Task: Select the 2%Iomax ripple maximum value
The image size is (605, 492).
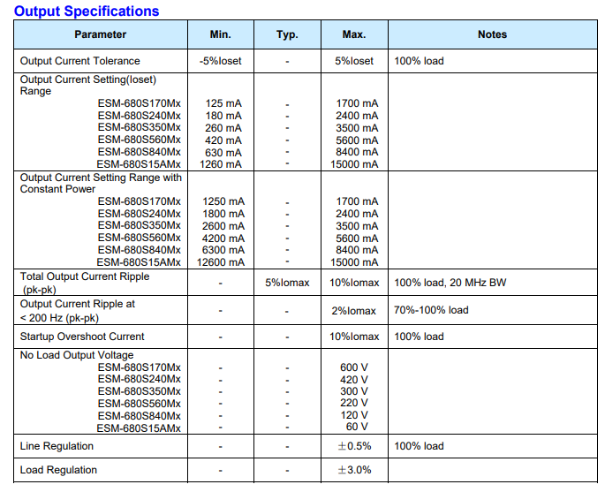Action: coord(354,311)
